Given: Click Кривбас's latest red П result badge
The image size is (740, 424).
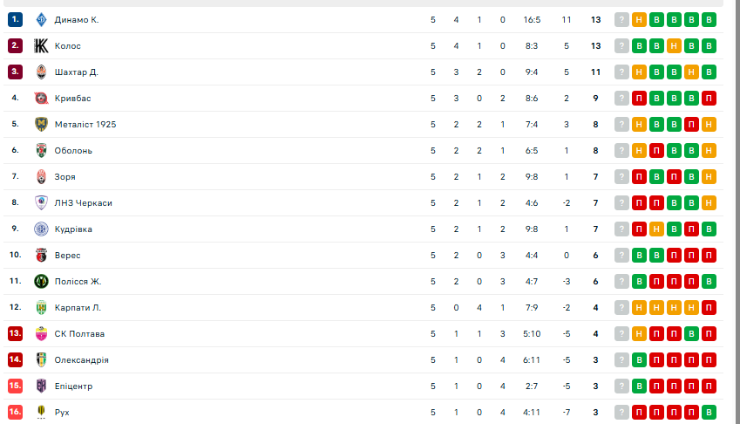Looking at the screenshot, I should pos(709,99).
